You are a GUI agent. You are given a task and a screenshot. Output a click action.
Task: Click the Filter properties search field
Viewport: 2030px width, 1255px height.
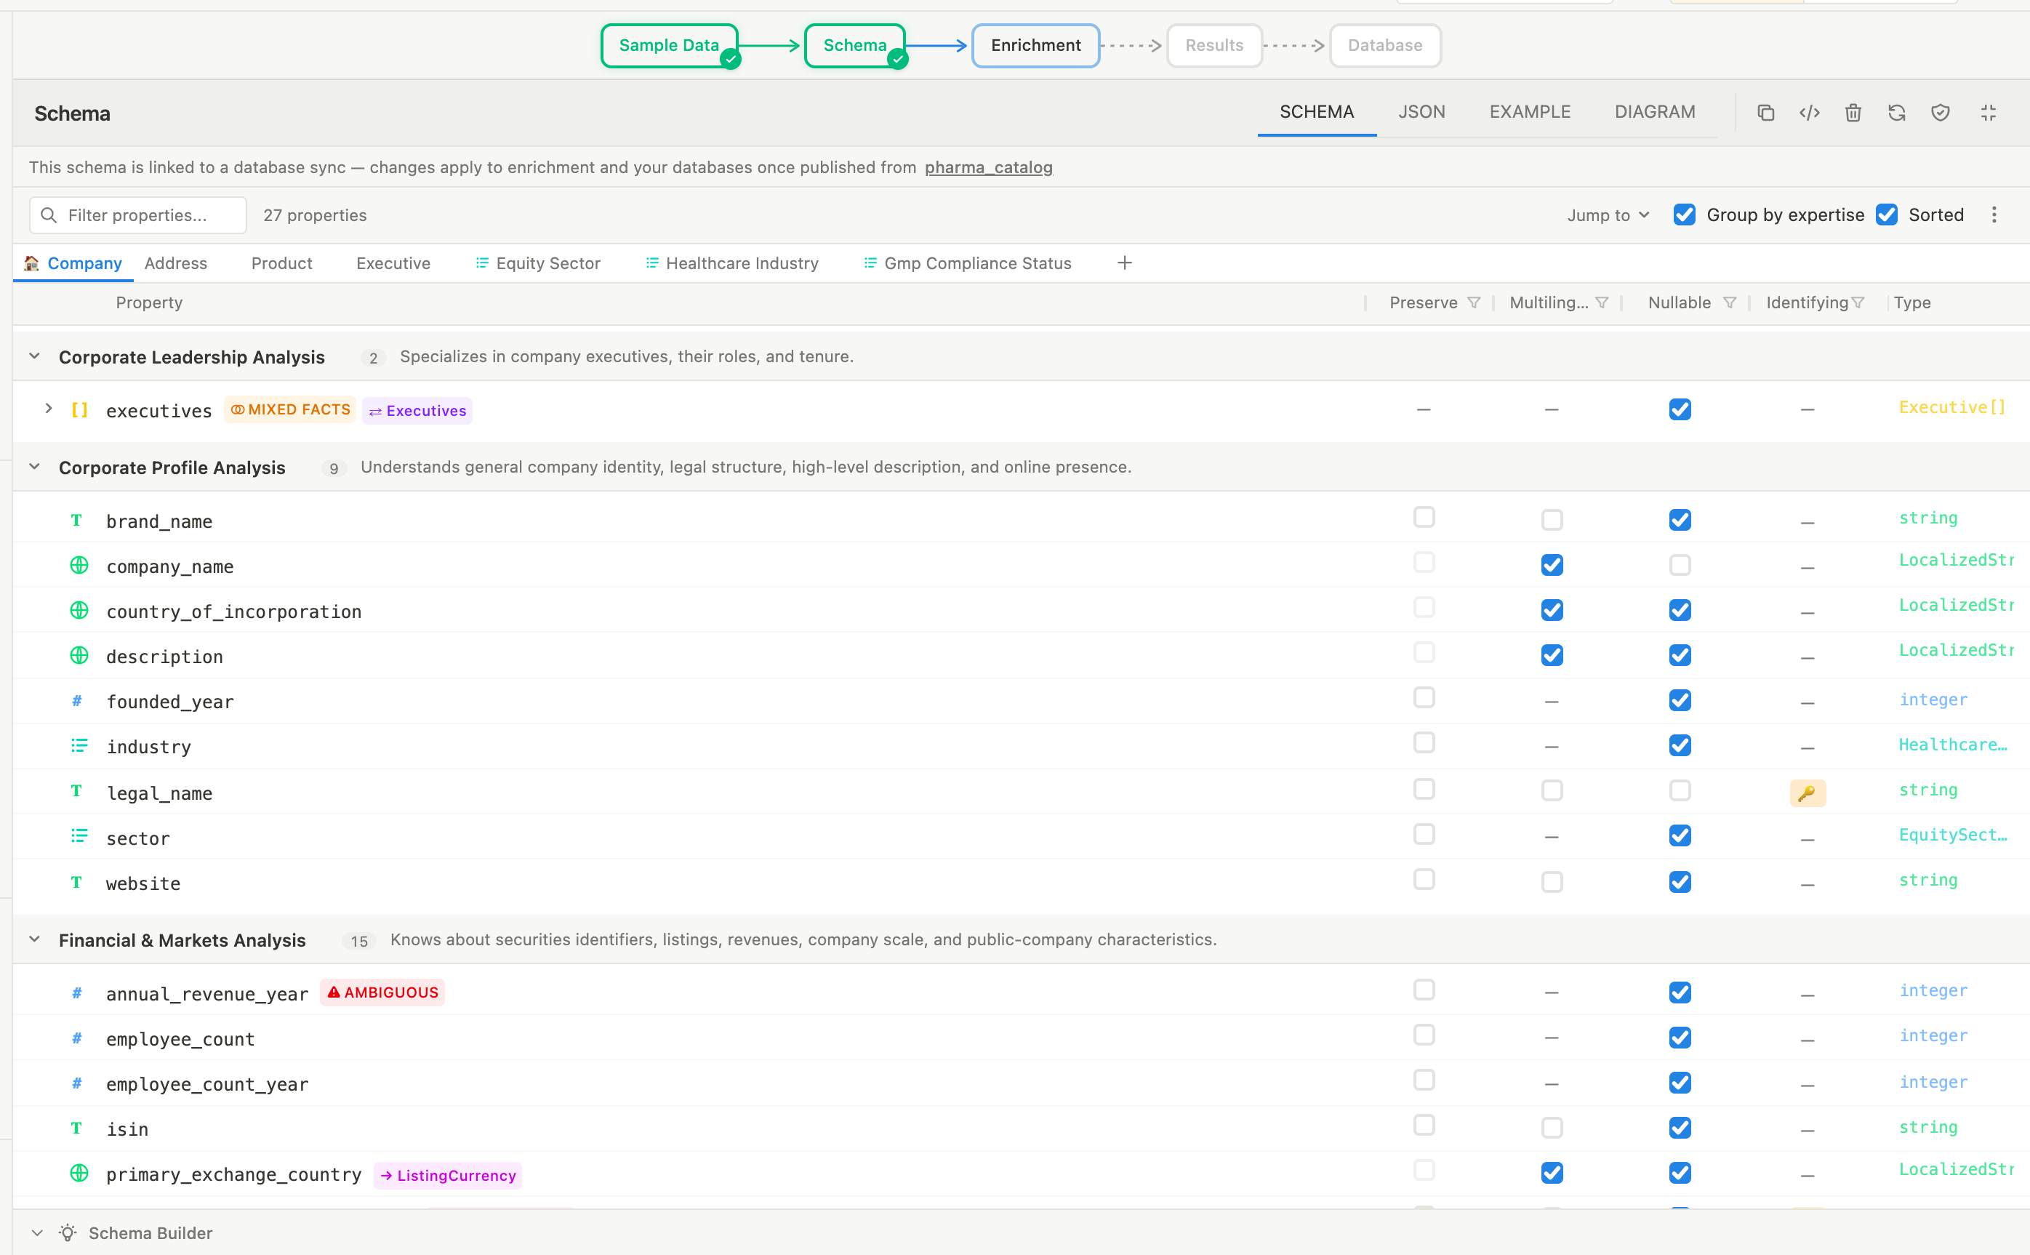coord(137,215)
